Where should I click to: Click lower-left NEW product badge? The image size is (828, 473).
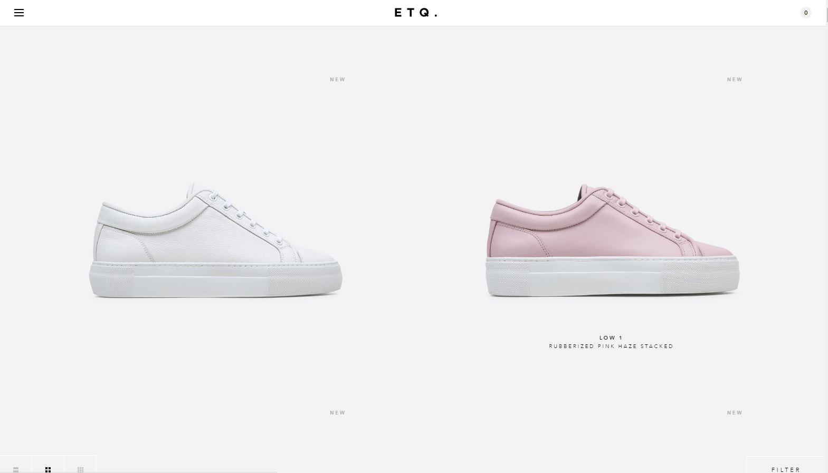pyautogui.click(x=338, y=413)
